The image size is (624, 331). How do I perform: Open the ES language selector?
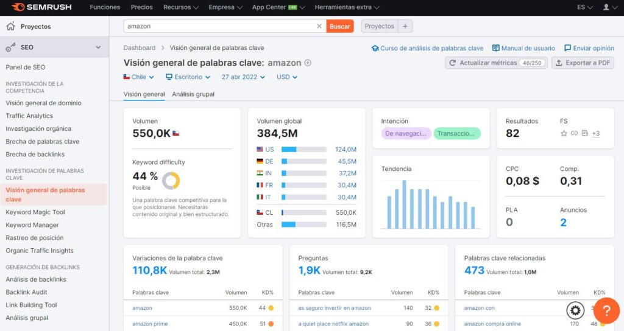click(x=584, y=7)
